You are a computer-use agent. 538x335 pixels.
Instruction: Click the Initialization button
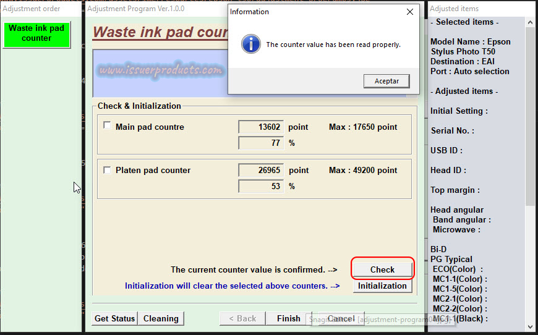(x=383, y=286)
